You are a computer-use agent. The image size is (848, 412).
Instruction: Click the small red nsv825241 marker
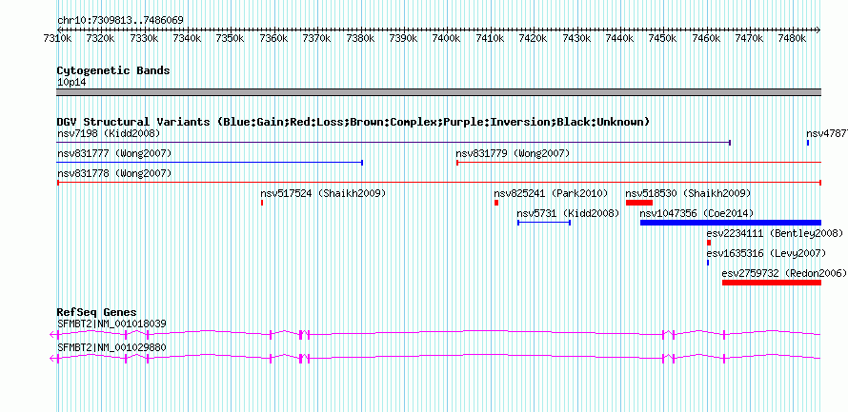(496, 203)
